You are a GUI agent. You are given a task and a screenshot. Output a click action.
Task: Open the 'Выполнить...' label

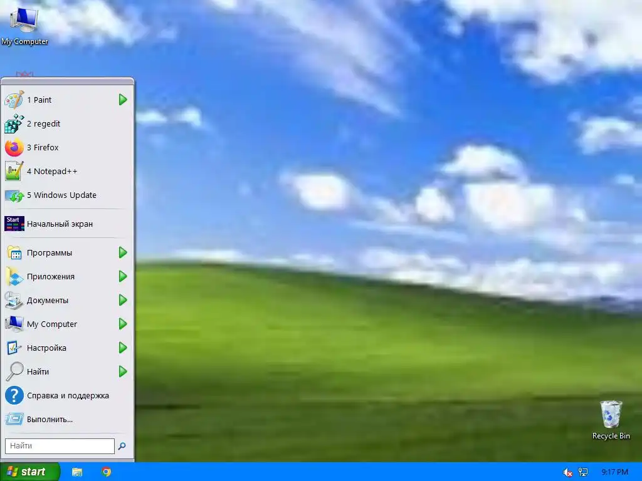coord(50,420)
